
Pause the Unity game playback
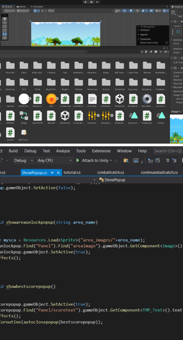click(91, 2)
